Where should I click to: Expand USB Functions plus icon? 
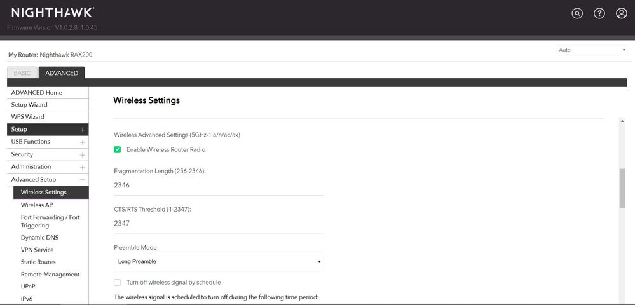pos(82,142)
